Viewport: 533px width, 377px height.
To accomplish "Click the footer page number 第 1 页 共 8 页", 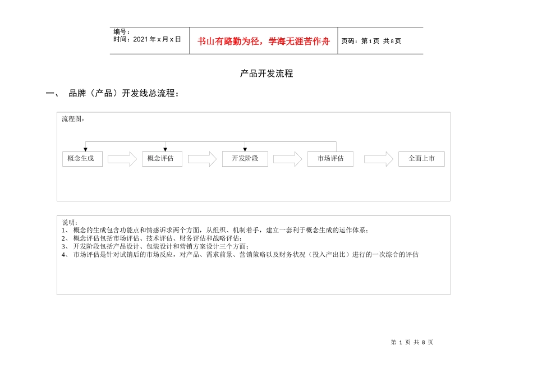I will 412,342.
